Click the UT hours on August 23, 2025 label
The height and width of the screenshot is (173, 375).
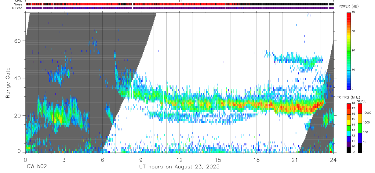point(179,167)
